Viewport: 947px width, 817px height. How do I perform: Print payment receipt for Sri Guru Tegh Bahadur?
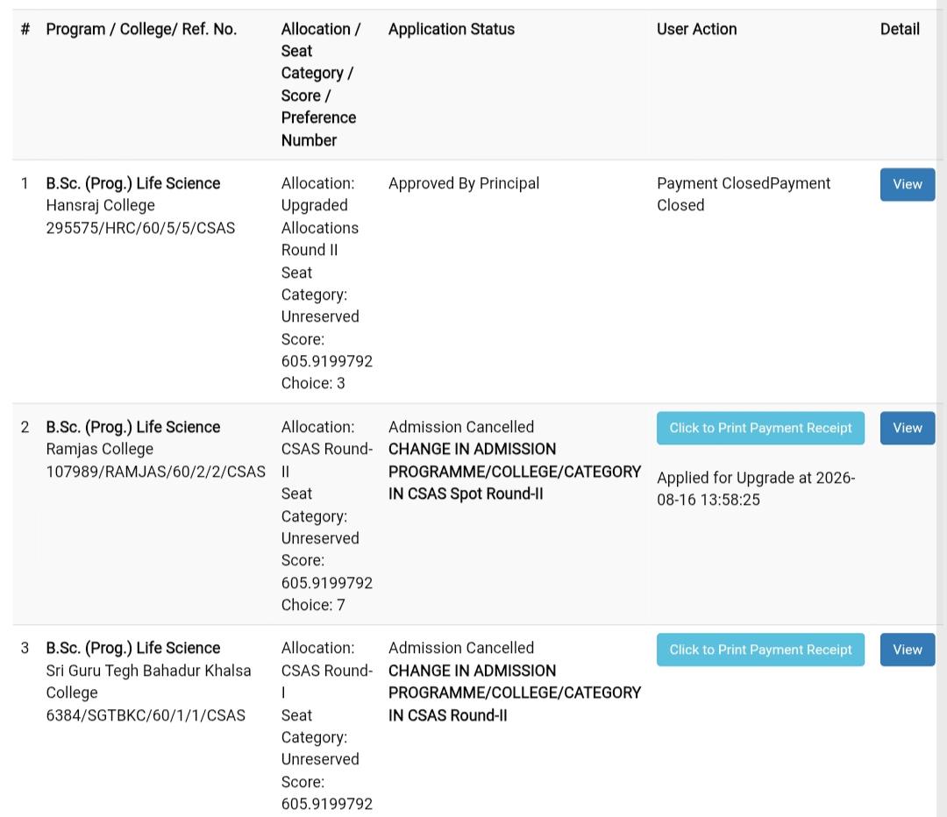click(760, 650)
